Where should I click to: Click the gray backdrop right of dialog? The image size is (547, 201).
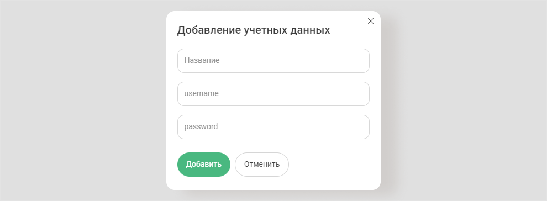point(464,100)
